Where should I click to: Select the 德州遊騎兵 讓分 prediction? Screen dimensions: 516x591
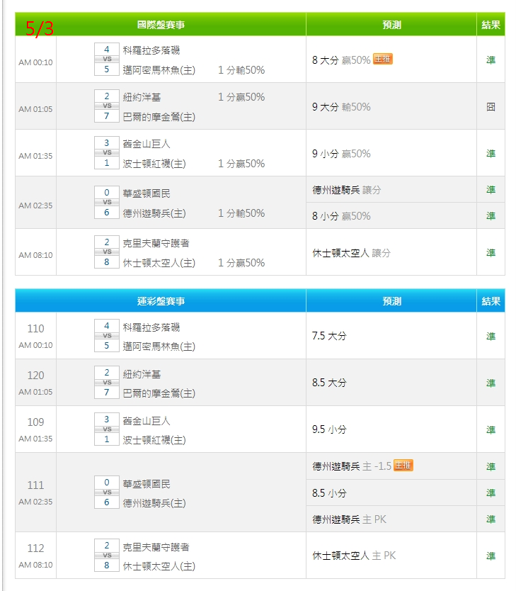click(x=346, y=190)
